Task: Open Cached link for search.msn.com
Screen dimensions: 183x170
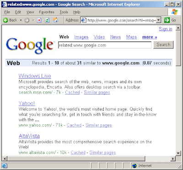Action: tap(72, 92)
